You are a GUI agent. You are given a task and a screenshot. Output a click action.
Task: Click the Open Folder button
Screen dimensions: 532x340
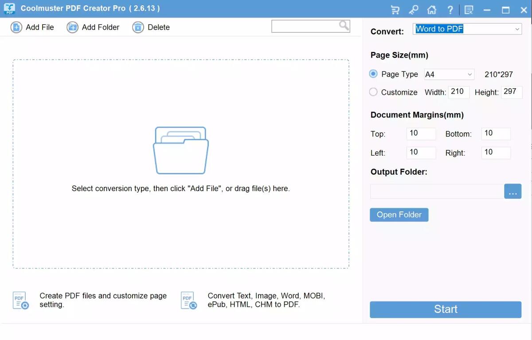399,215
